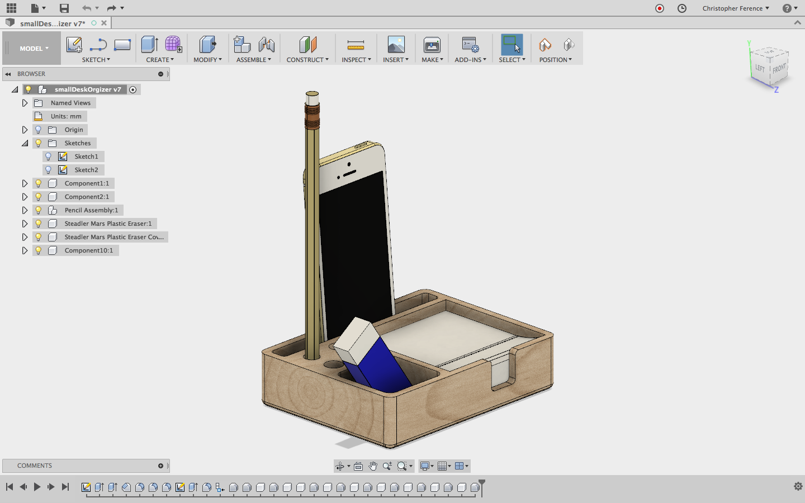This screenshot has height=503, width=805.
Task: Click the Extrude tool icon
Action: click(149, 45)
